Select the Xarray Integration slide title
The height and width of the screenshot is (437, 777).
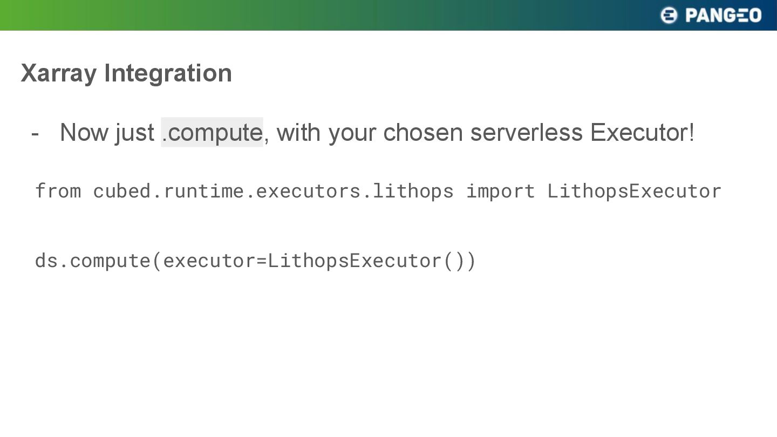[126, 73]
